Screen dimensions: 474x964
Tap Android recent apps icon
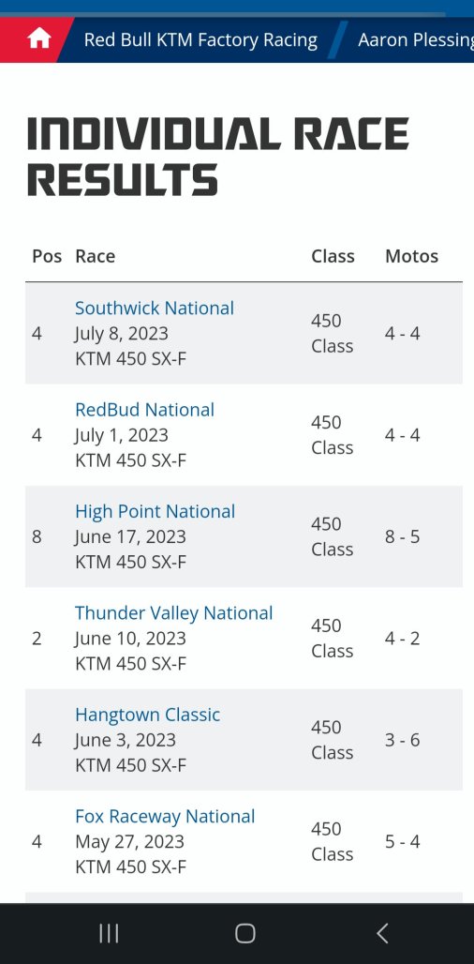pos(109,933)
